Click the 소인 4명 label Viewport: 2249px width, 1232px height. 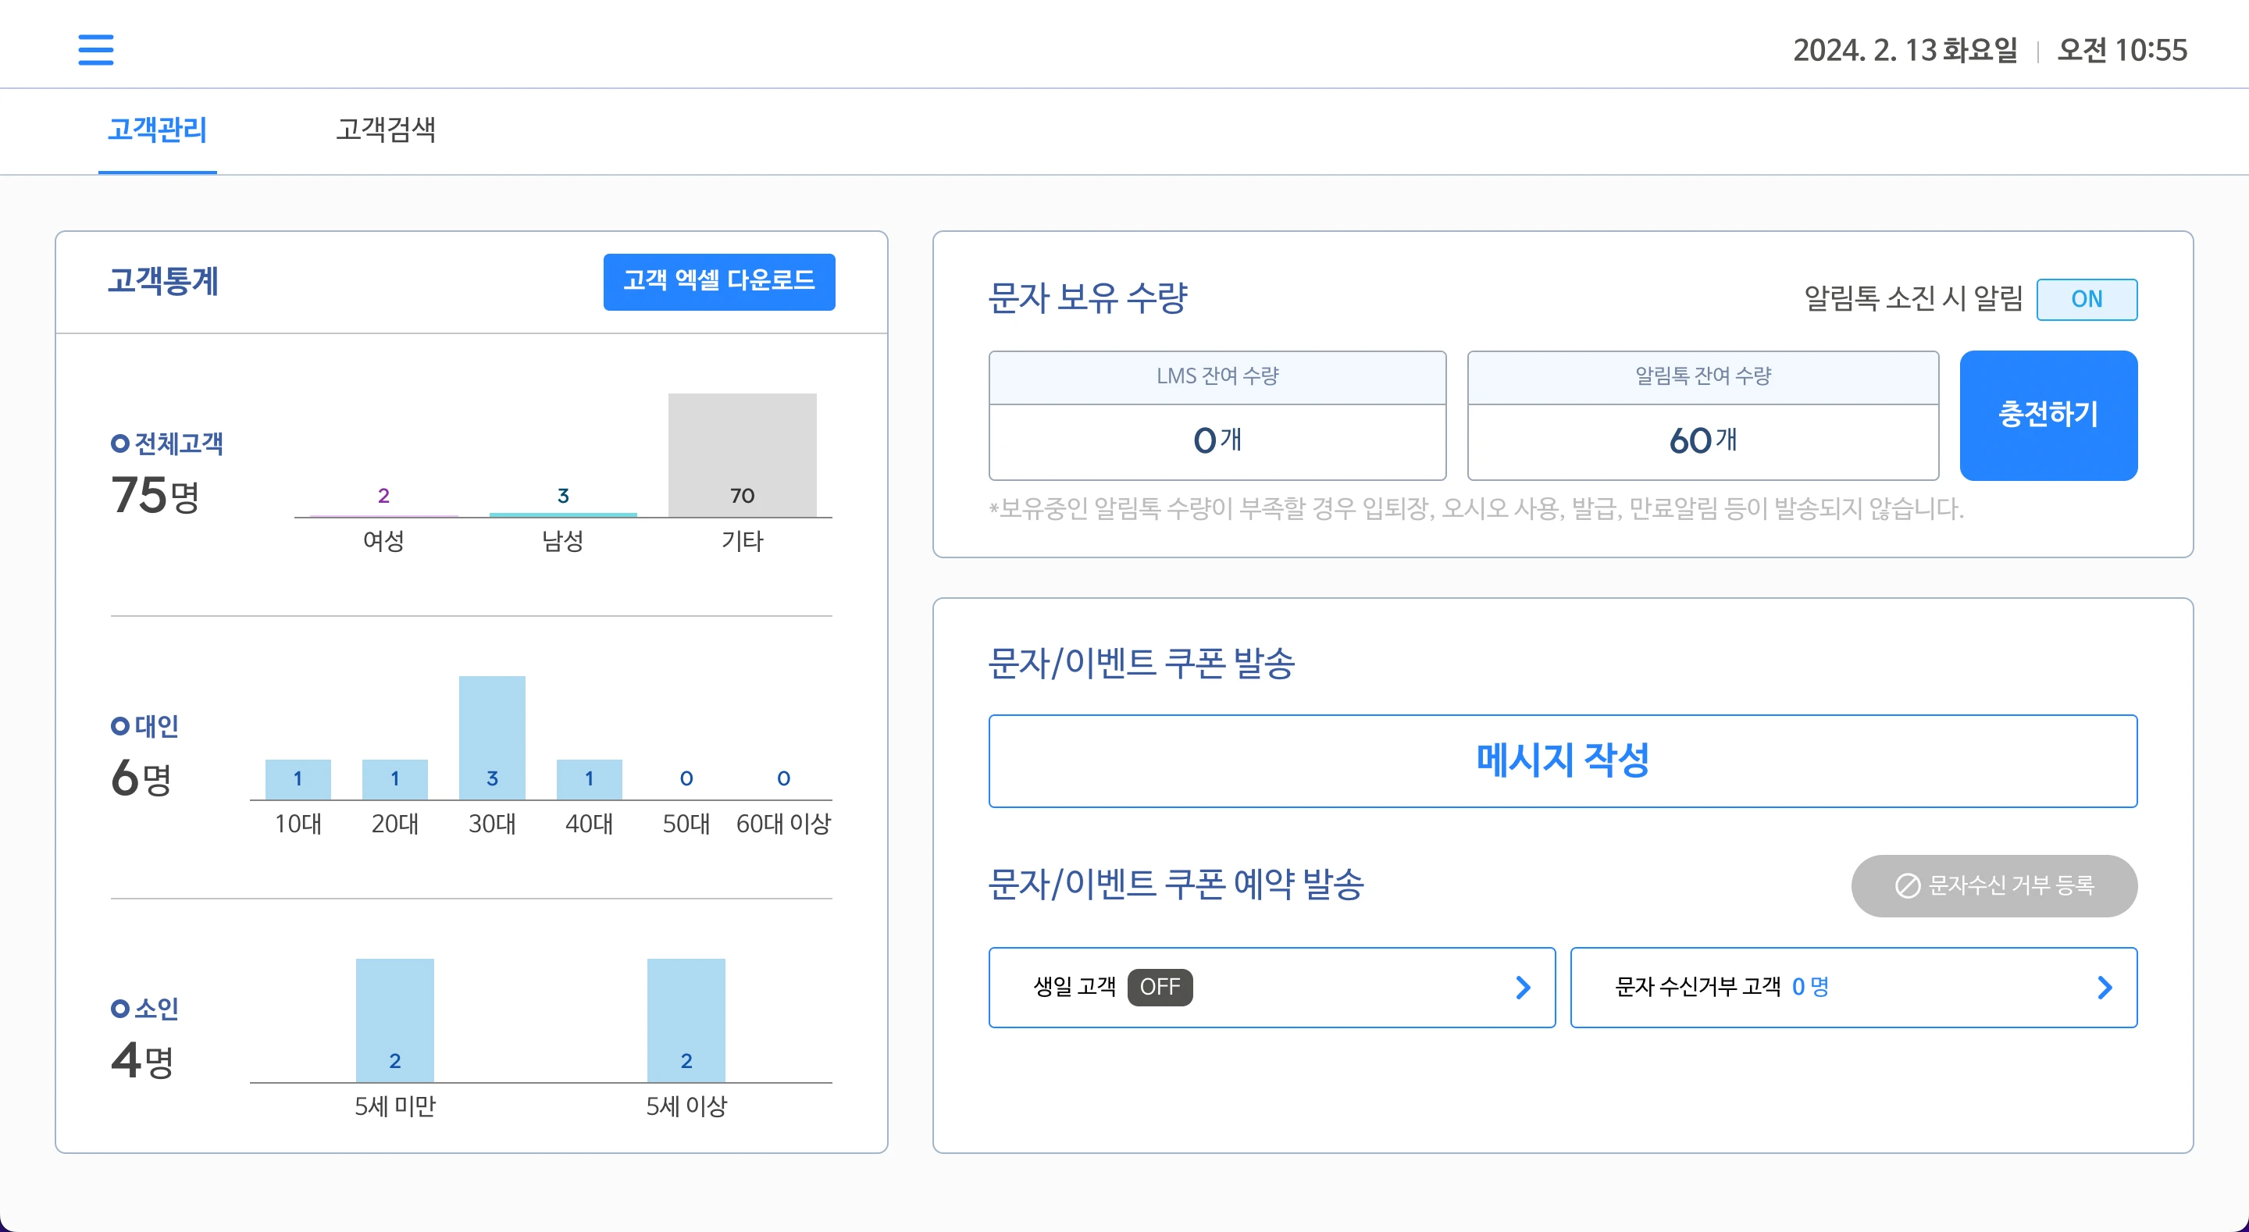click(145, 1038)
